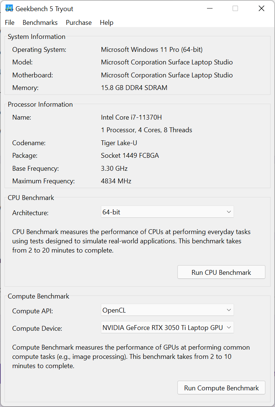Click Run CPU Benchmark
The height and width of the screenshot is (407, 275).
point(221,272)
